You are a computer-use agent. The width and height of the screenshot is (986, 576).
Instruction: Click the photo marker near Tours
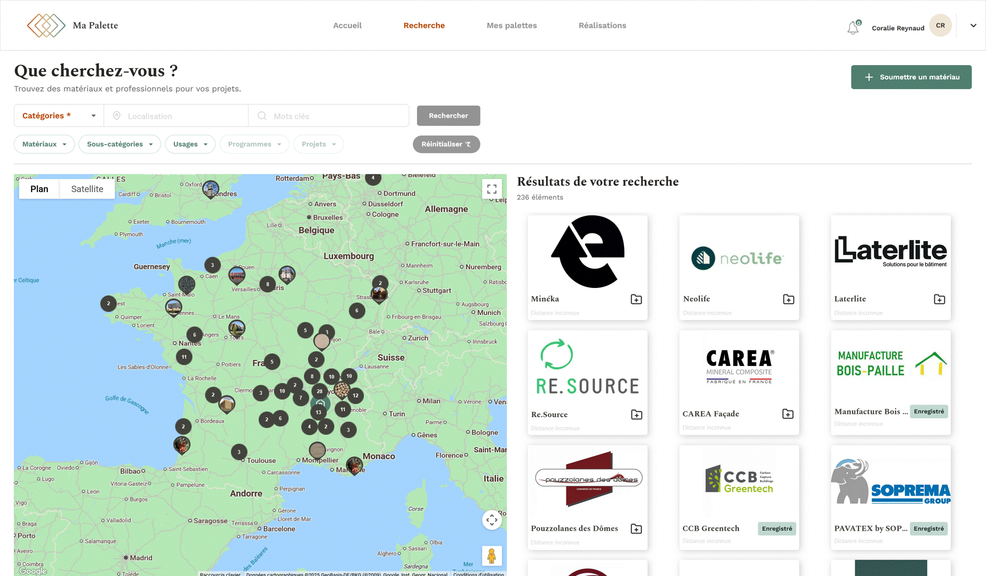(x=237, y=329)
